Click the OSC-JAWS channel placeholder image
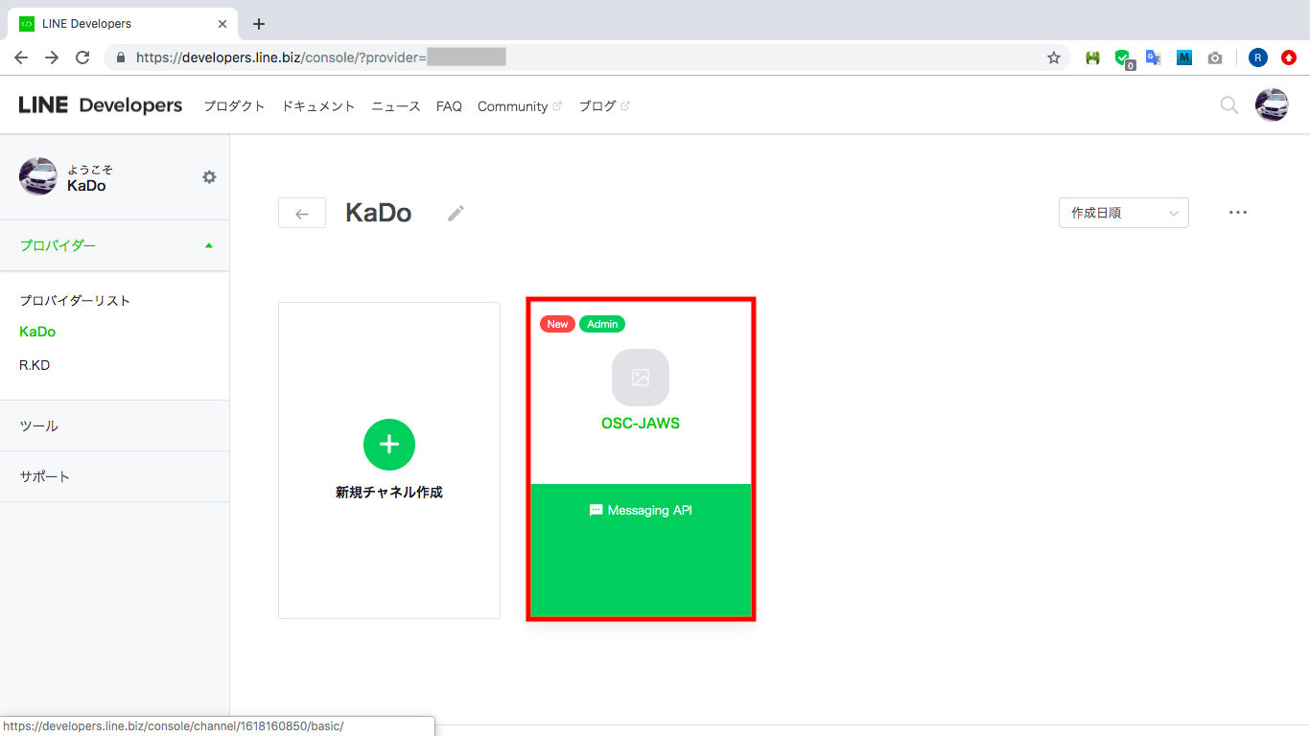Image resolution: width=1310 pixels, height=736 pixels. pos(641,378)
